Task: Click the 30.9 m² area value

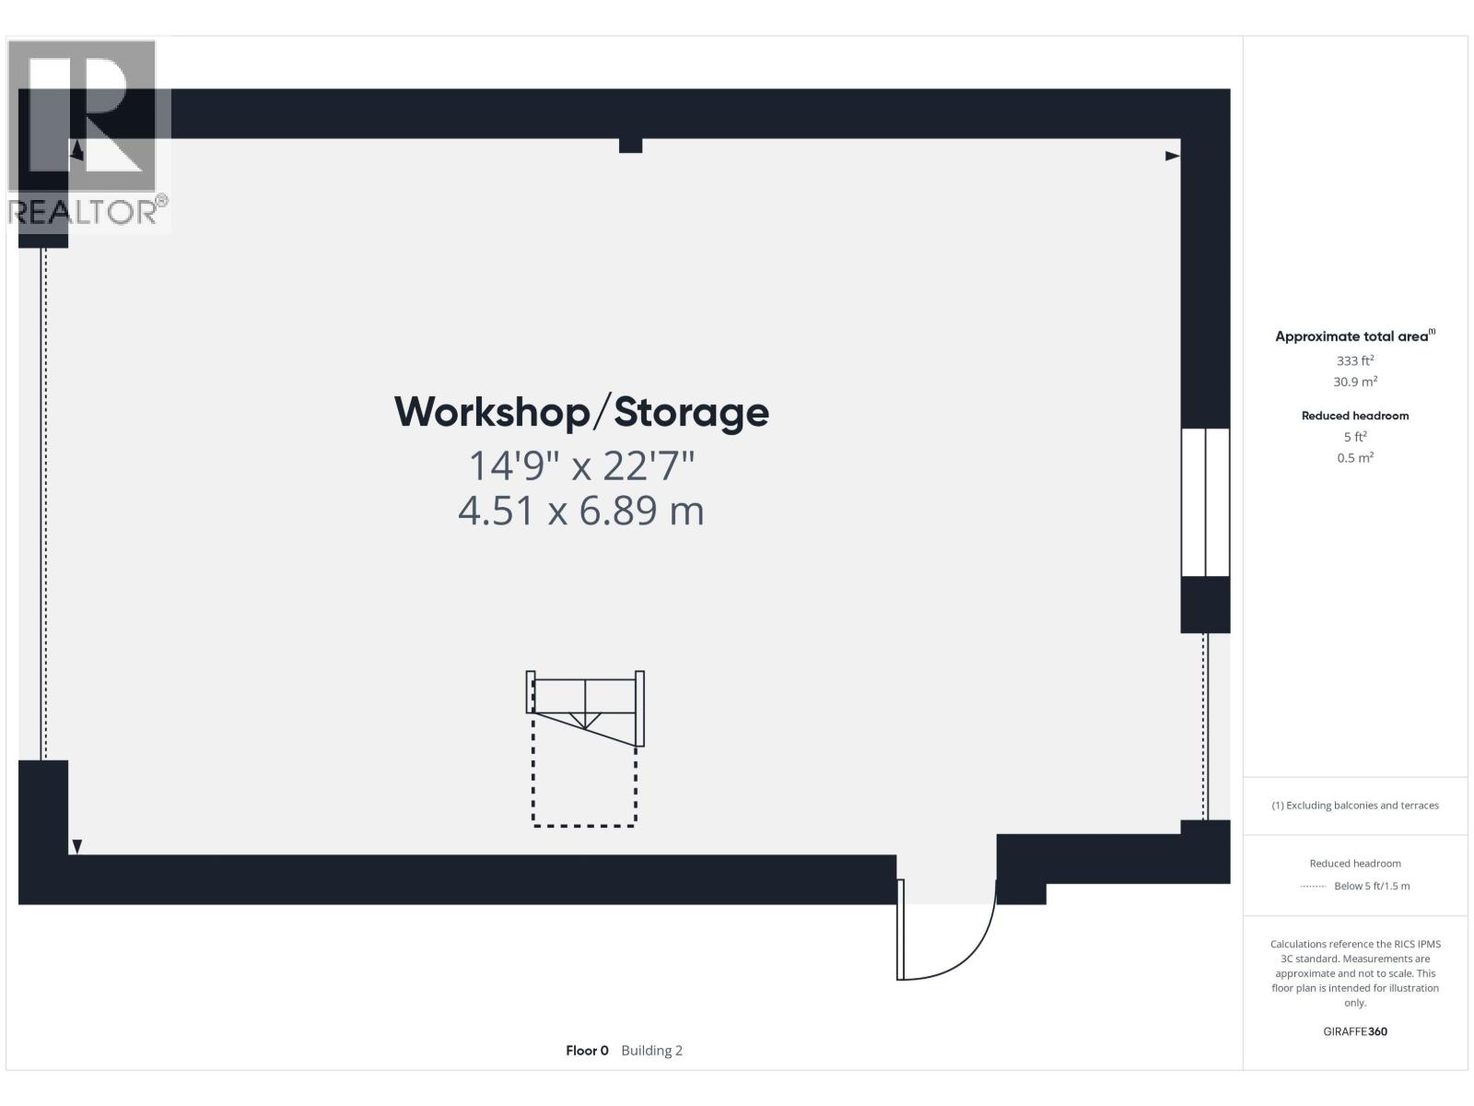Action: coord(1355,382)
